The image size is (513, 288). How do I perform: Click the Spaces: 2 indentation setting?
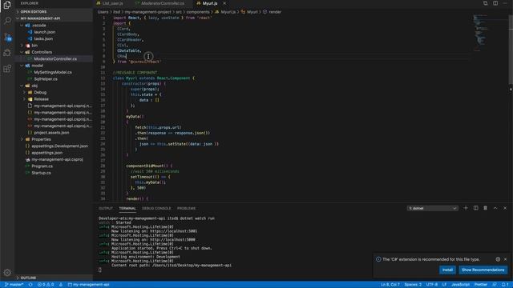click(413, 285)
